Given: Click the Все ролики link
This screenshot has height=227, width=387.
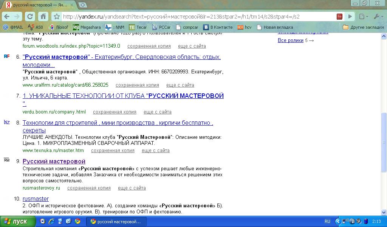Looking at the screenshot, I should click(x=290, y=40).
